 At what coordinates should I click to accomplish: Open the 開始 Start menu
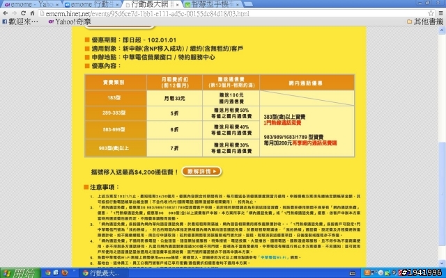point(20,273)
